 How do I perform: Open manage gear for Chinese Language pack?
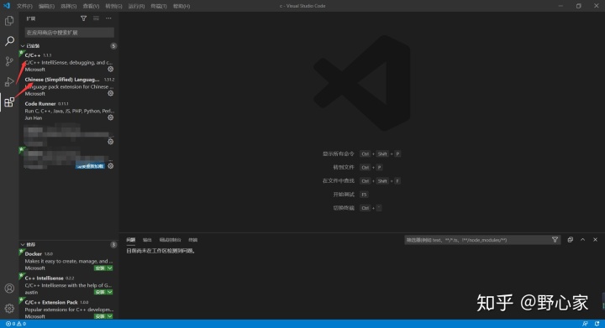(110, 94)
